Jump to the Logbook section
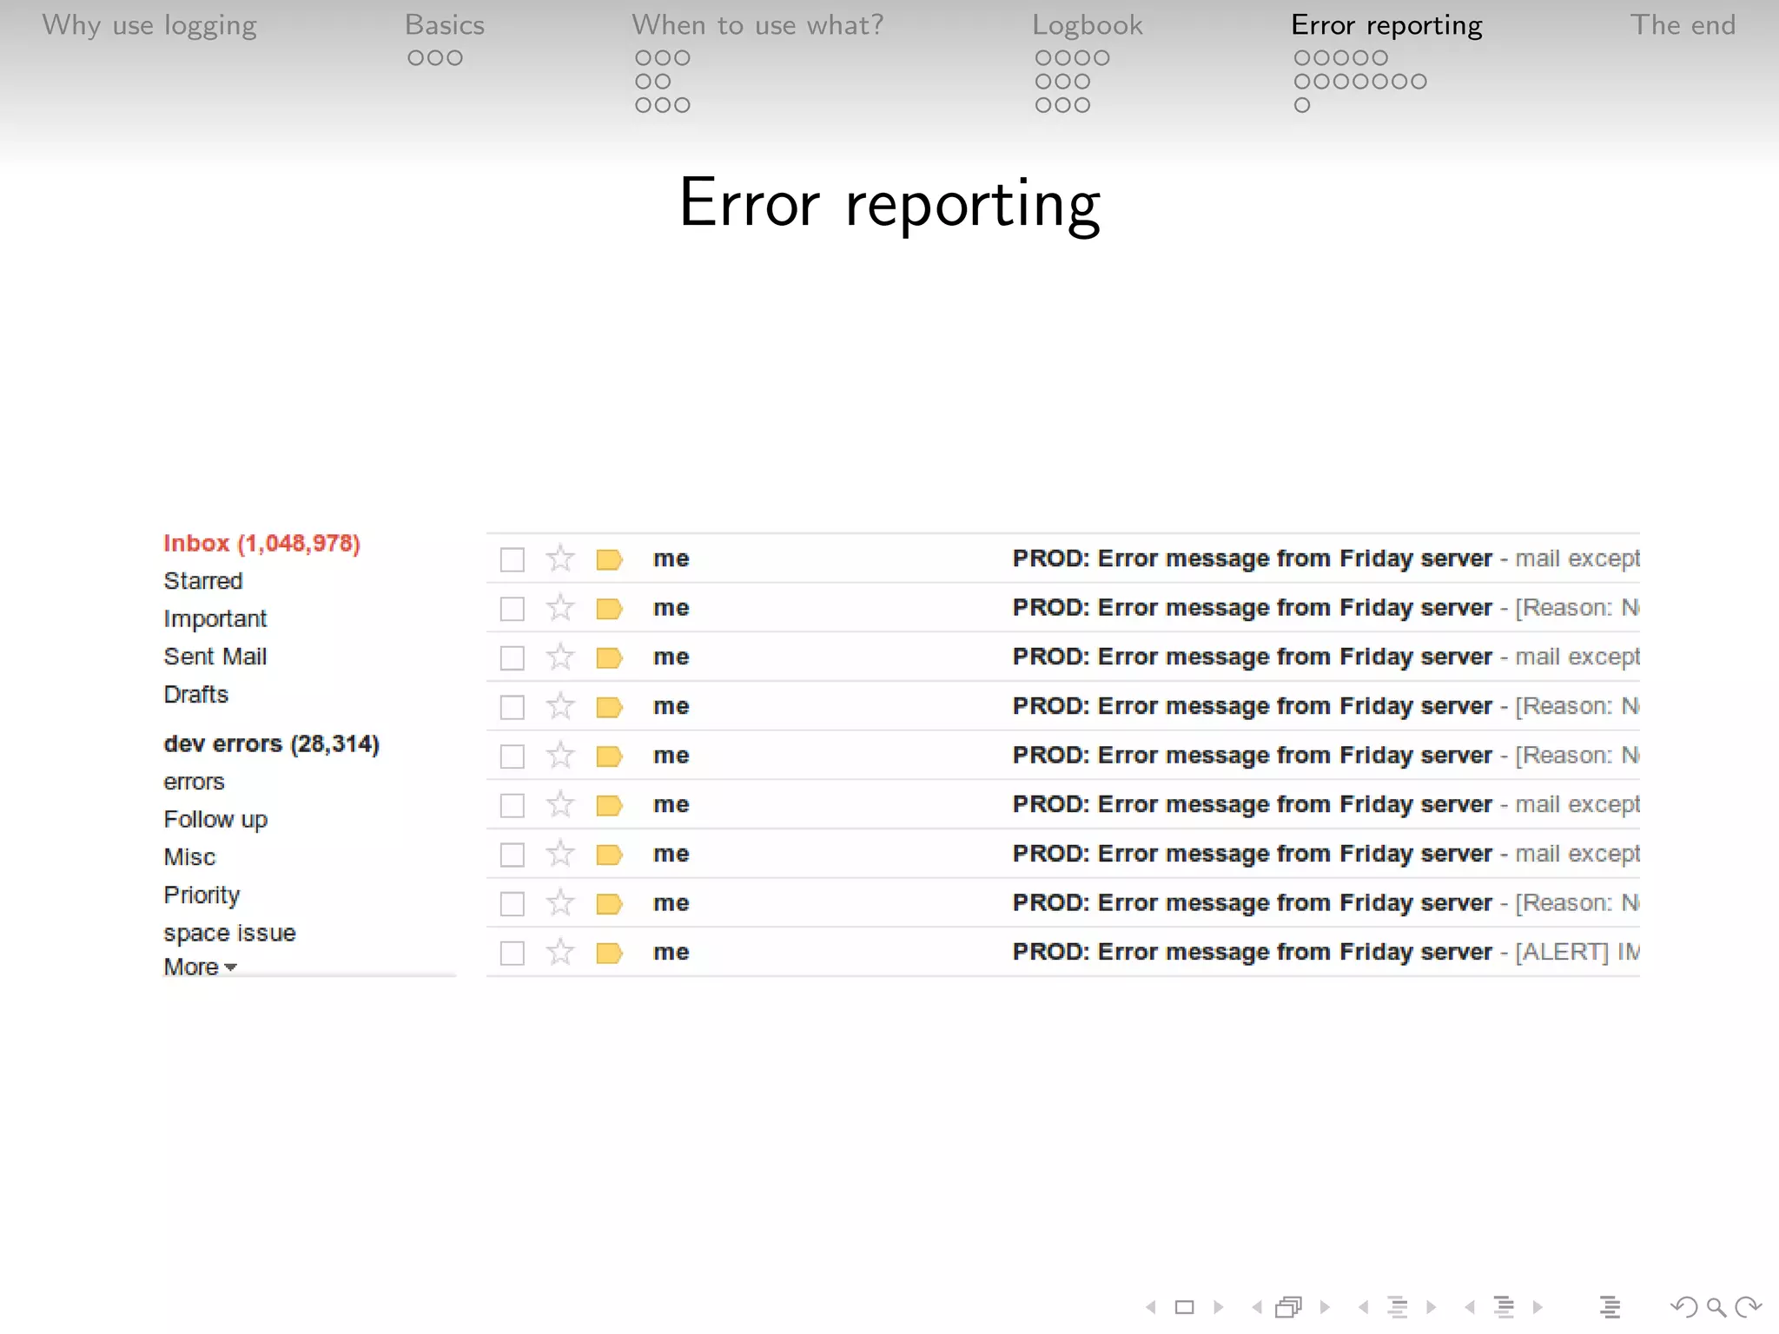 pyautogui.click(x=1088, y=25)
